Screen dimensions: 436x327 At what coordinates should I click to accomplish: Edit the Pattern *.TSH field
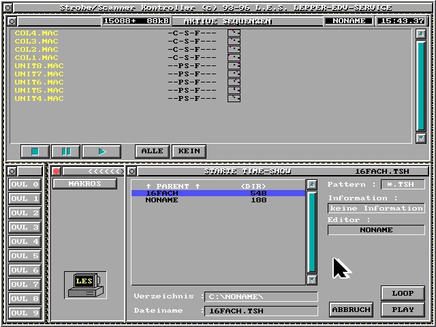point(403,185)
